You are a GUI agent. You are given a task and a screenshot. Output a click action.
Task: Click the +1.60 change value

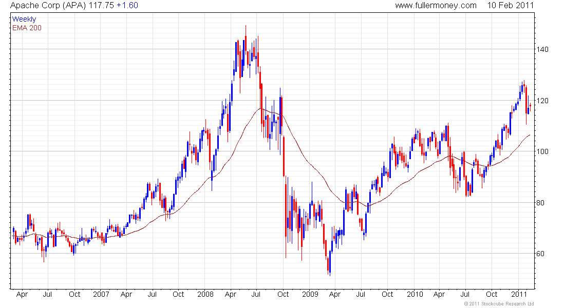point(127,6)
